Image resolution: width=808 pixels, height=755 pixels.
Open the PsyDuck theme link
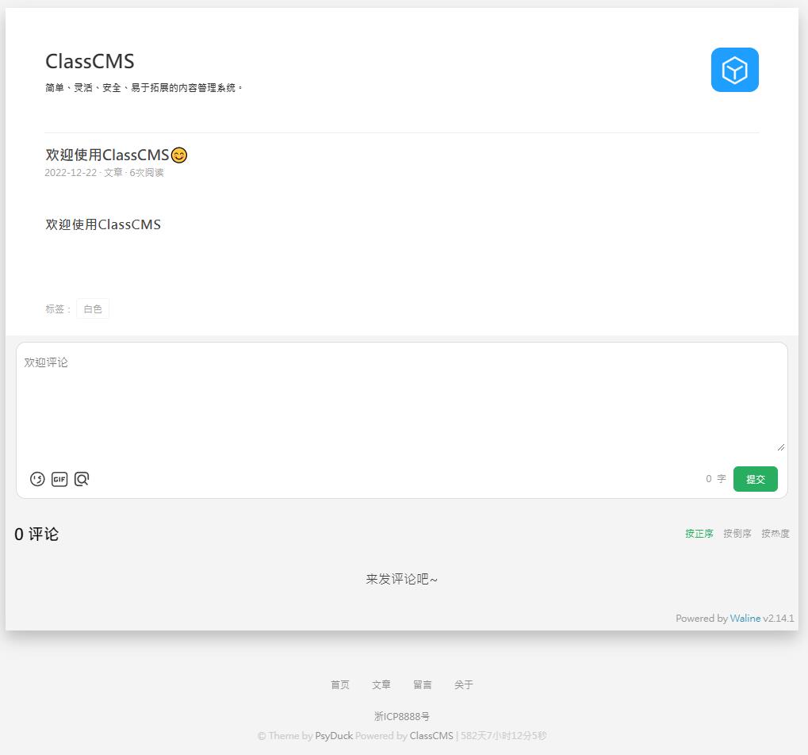click(334, 736)
